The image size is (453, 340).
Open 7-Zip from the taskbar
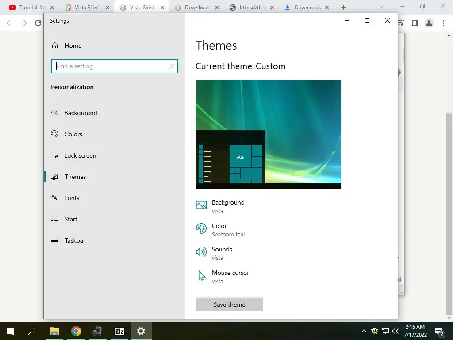[x=119, y=331]
